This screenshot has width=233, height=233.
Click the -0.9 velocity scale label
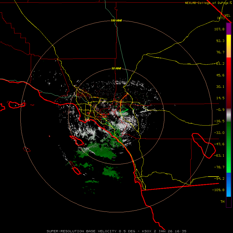tap(220, 110)
